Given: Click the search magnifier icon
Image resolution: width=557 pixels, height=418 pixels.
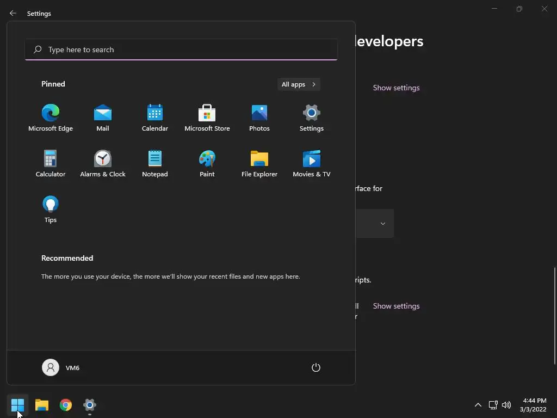Looking at the screenshot, I should [x=38, y=50].
